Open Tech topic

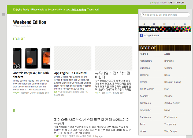[142, 124]
